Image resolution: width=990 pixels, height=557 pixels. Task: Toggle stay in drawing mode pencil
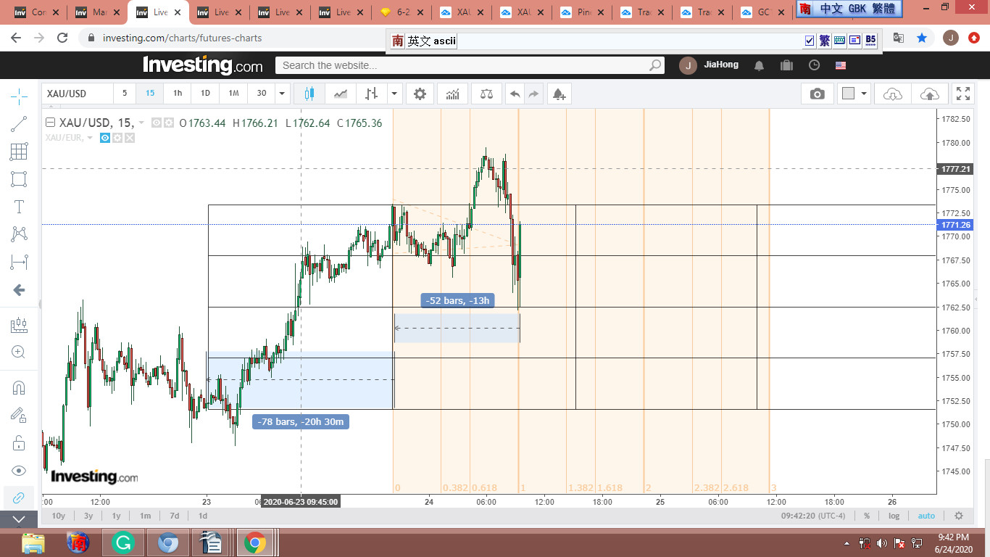coord(19,415)
